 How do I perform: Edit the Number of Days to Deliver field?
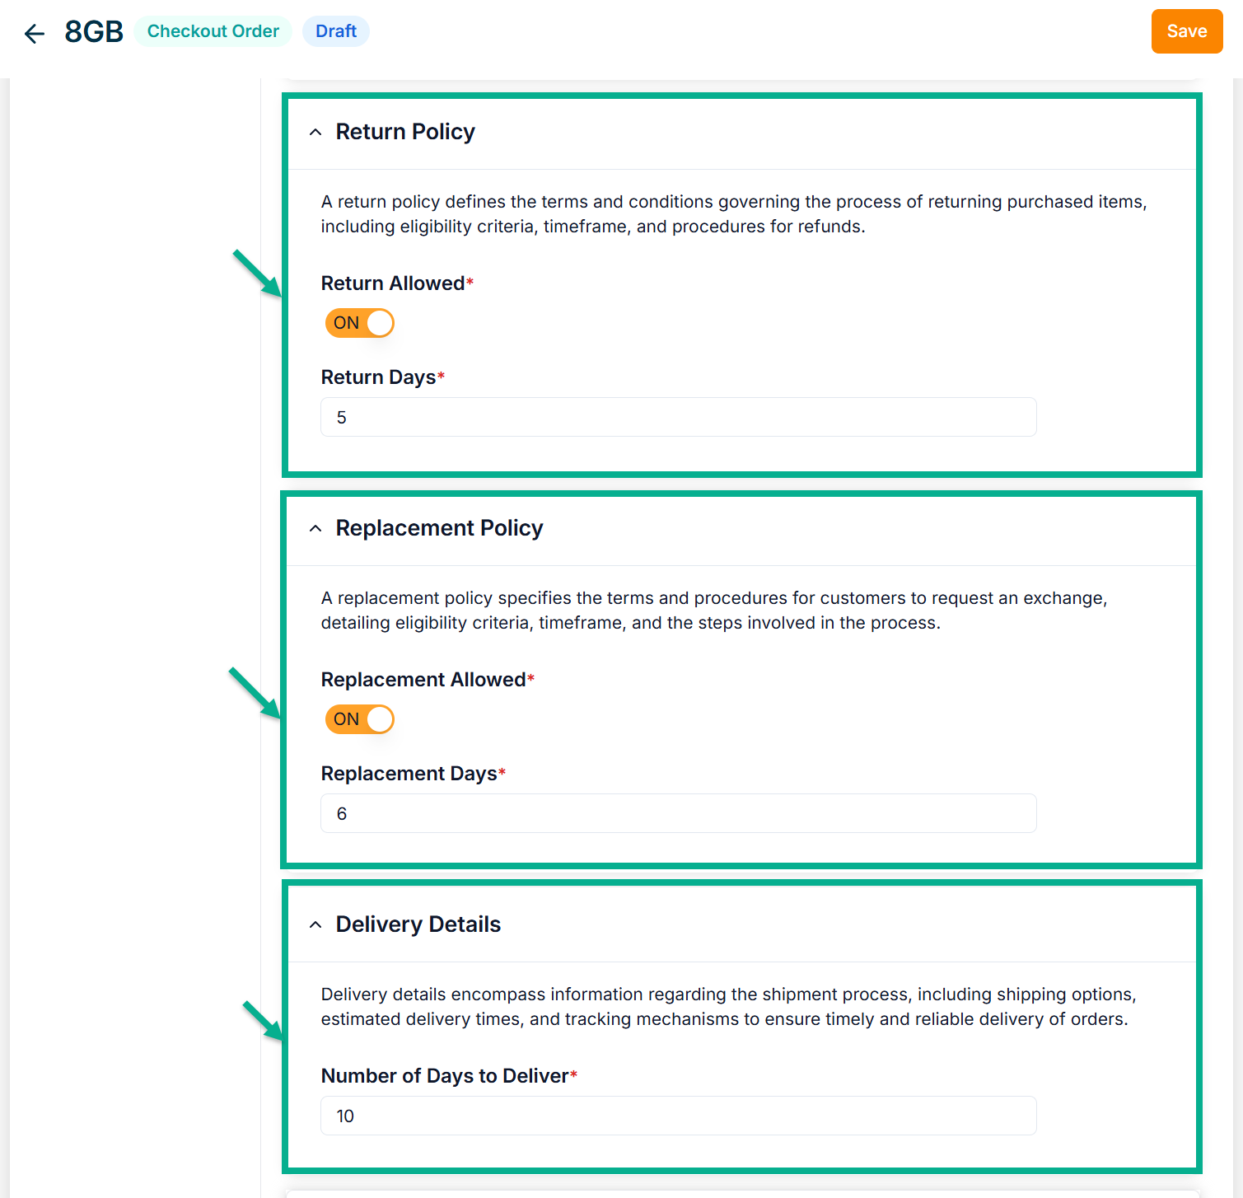[x=678, y=1116]
